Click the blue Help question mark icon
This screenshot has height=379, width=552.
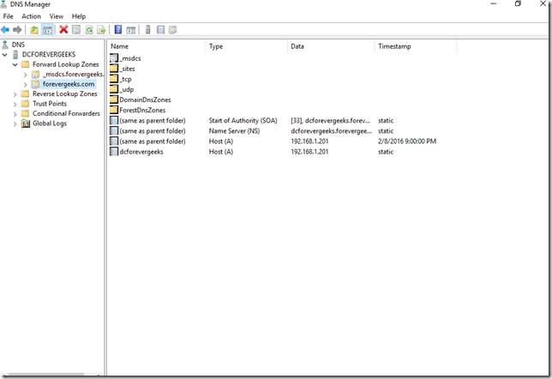coord(117,30)
